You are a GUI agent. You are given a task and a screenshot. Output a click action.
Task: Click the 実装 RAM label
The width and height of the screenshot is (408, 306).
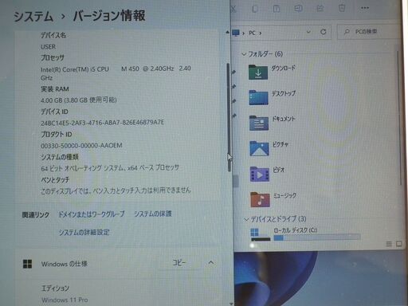point(55,89)
